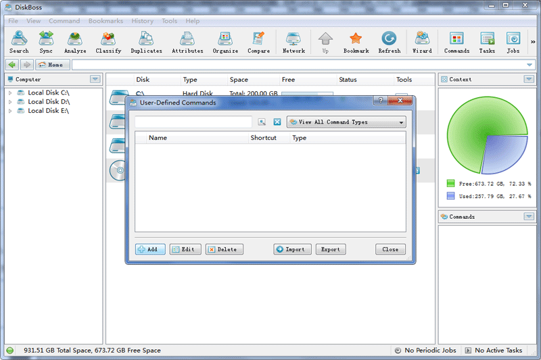Expand the Local Disk C:\ tree node
Viewport: 541px width, 360px height.
pyautogui.click(x=10, y=93)
